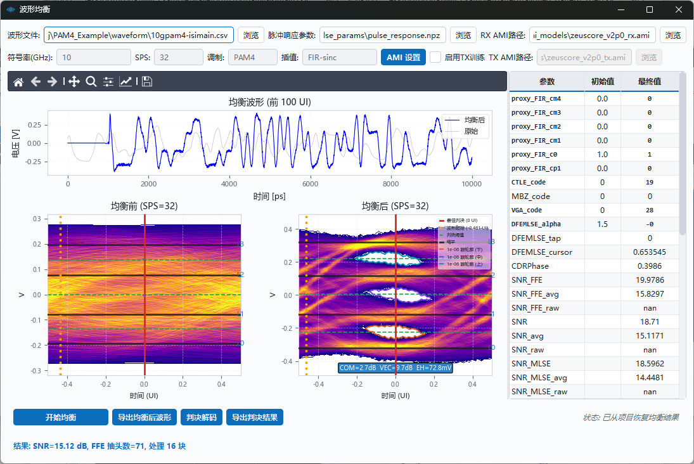Screen dimensions: 694x464
Task: Select the initial value column header
Action: point(602,82)
